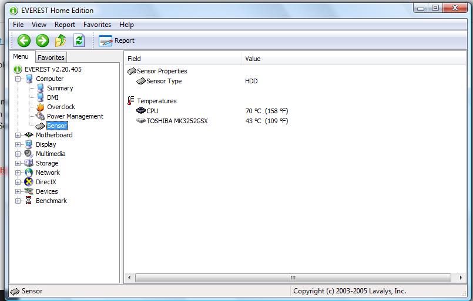Viewport: 473px width, 301px height.
Task: Click the TOSHIBA hard drive icon
Action: pos(141,121)
